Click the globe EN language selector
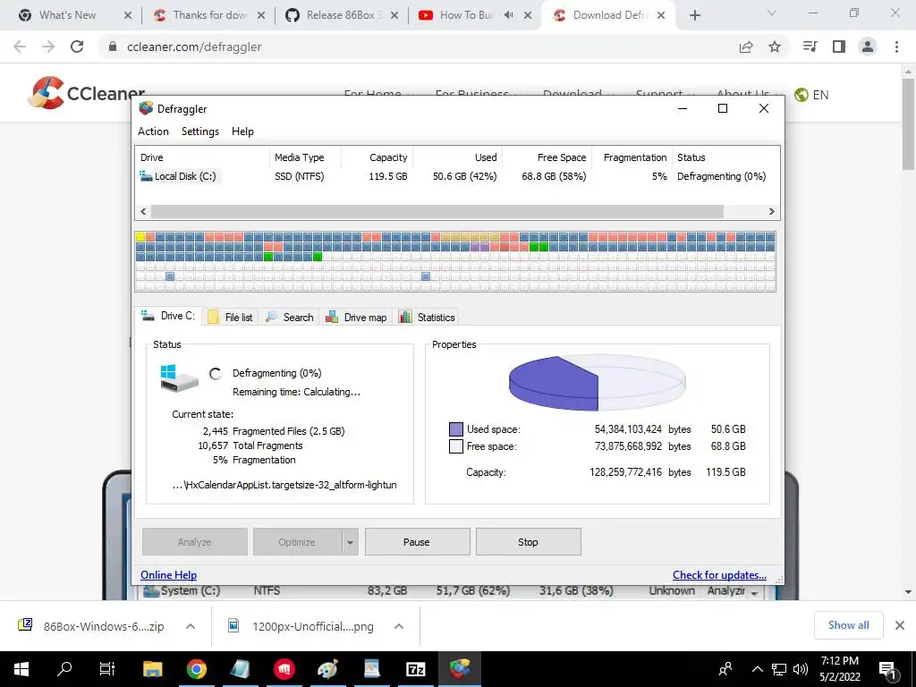The image size is (916, 687). [811, 95]
